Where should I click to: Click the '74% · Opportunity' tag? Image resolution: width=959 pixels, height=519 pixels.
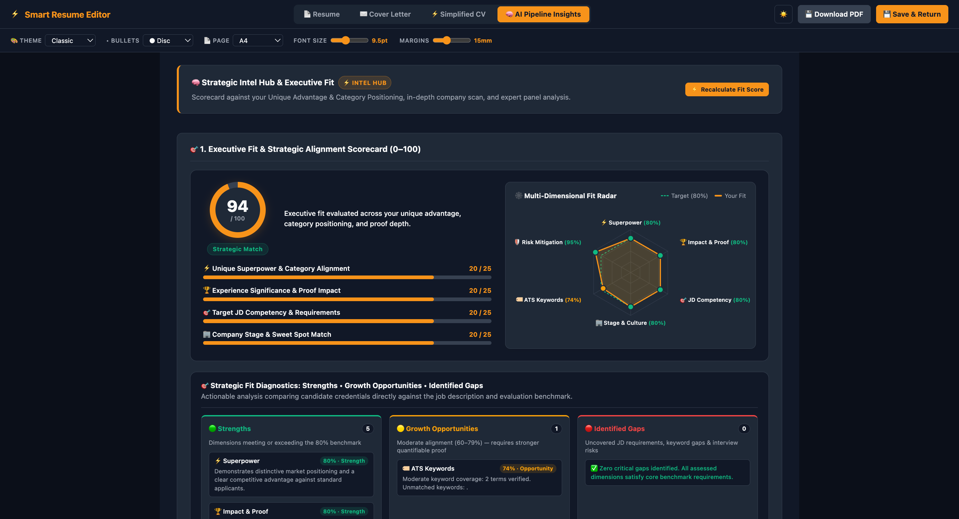(x=527, y=468)
